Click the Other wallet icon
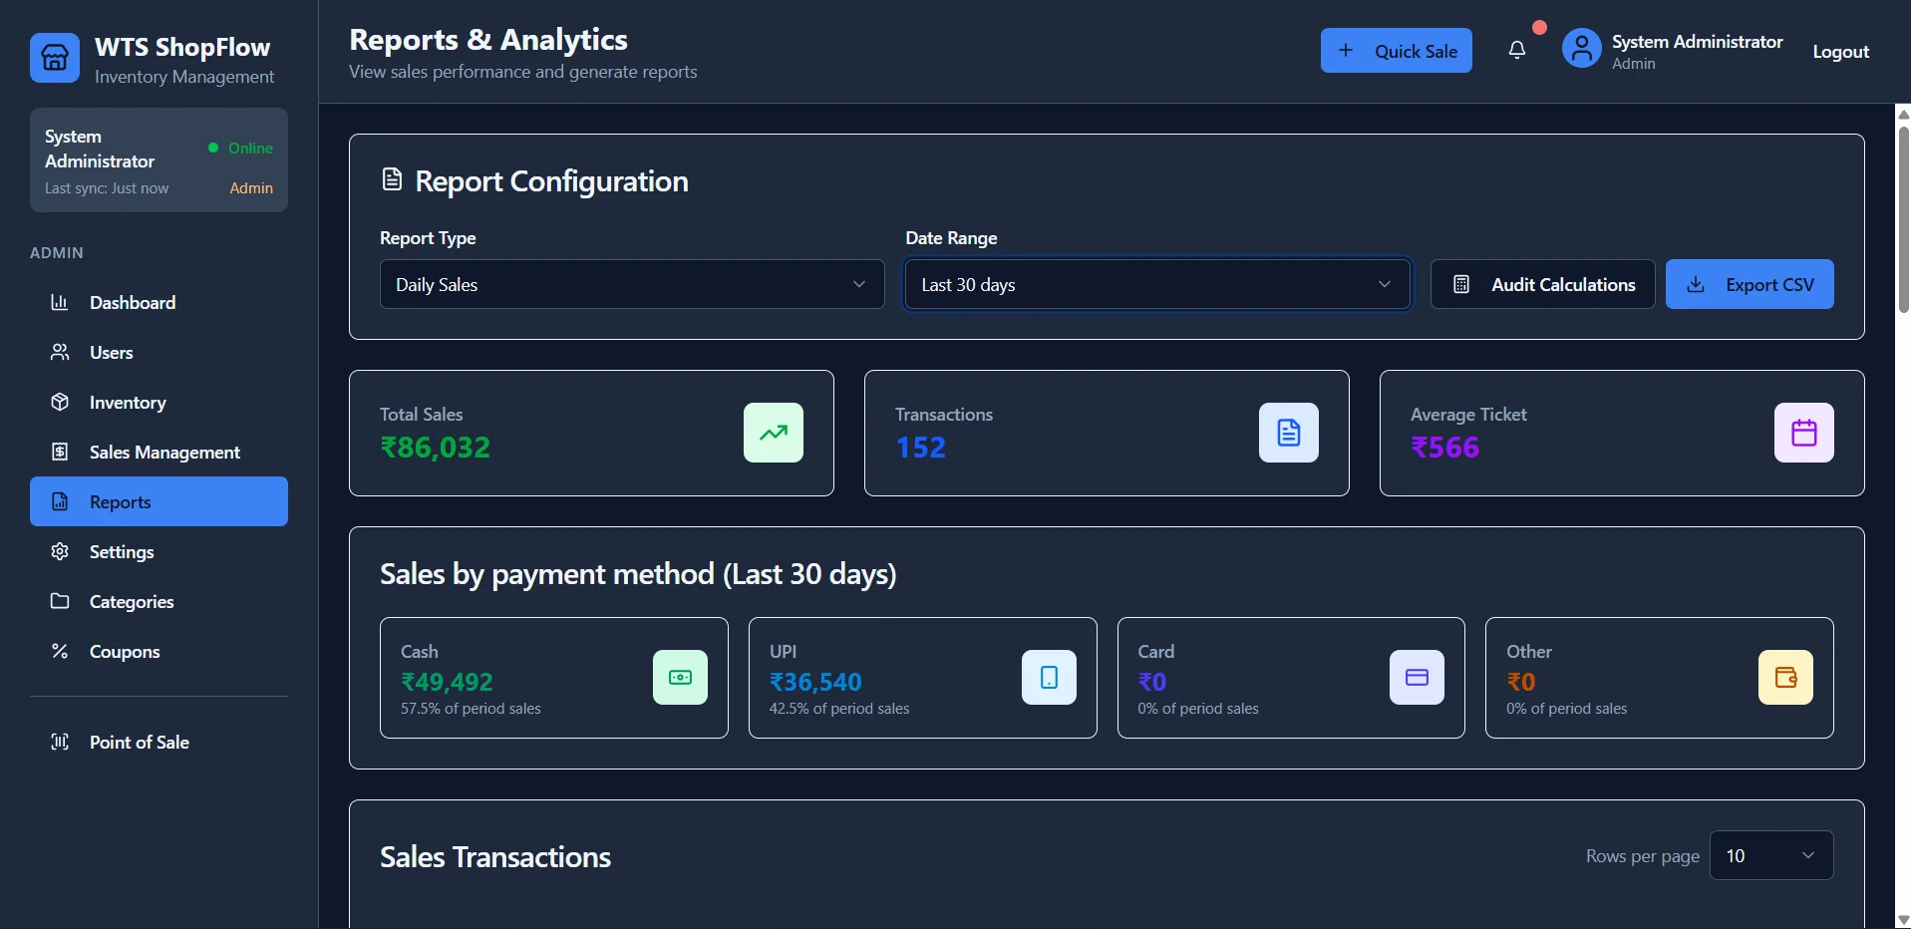 click(1785, 678)
